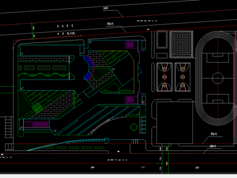Select the large empty white rectangle building

(175, 123)
